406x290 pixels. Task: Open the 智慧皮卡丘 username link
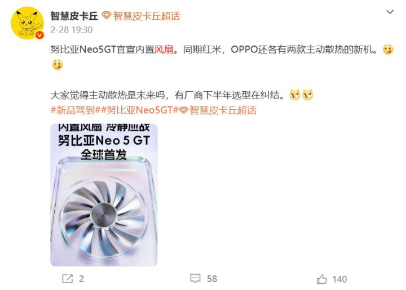[x=74, y=16]
